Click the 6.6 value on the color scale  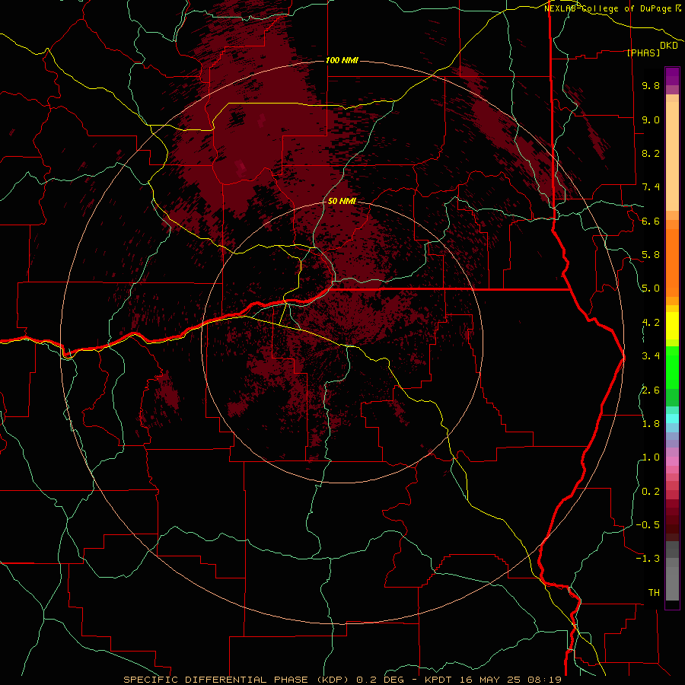tap(651, 221)
